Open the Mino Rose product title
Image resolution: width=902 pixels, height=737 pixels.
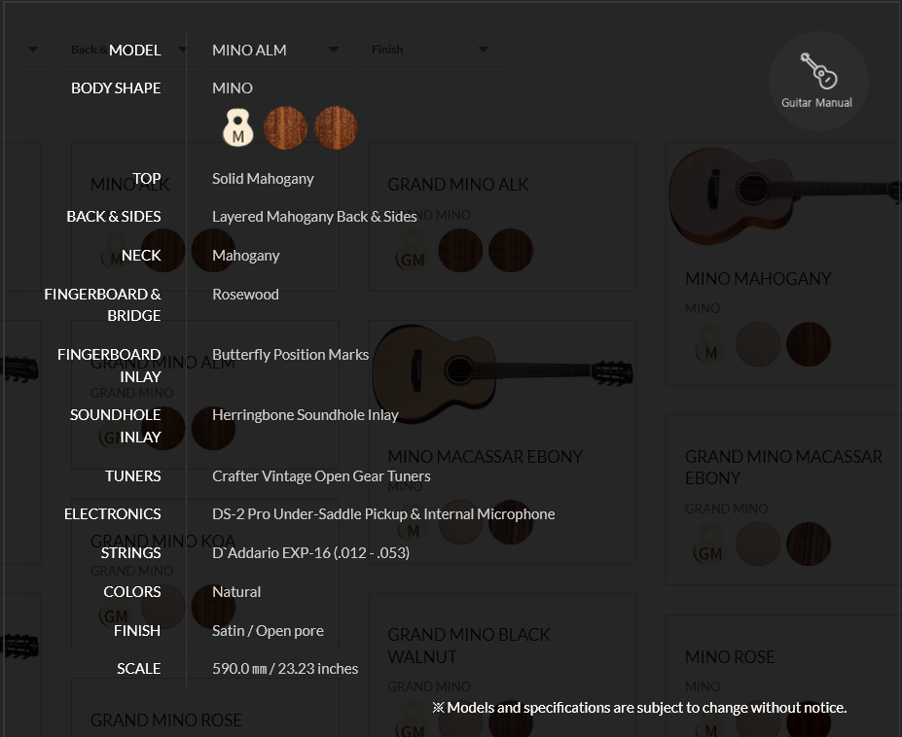tap(730, 657)
